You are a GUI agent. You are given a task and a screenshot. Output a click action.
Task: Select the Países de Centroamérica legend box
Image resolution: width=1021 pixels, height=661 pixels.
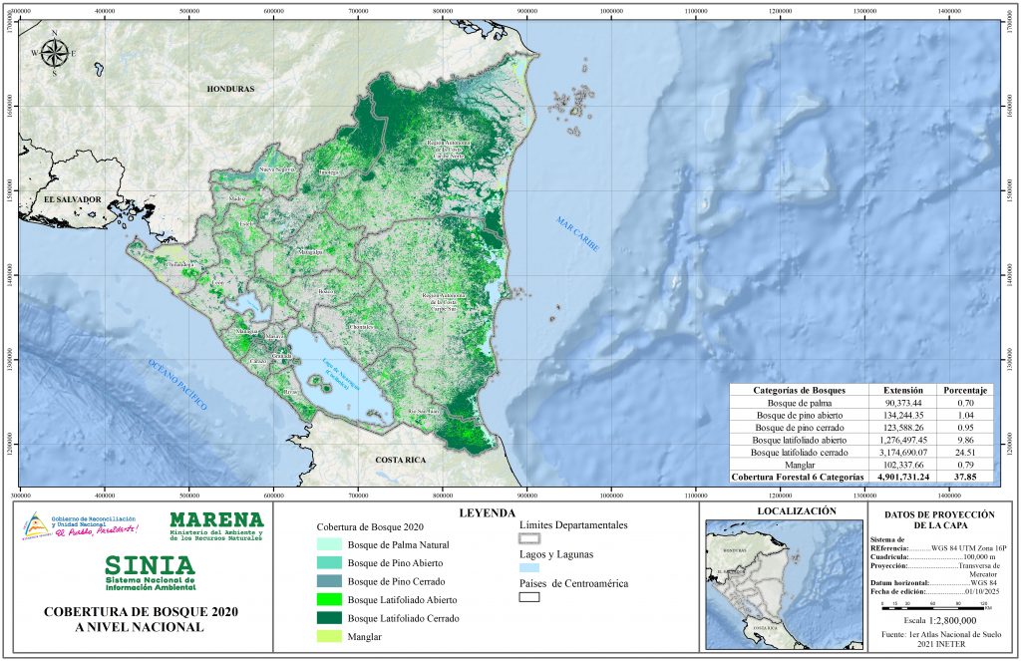pyautogui.click(x=528, y=597)
